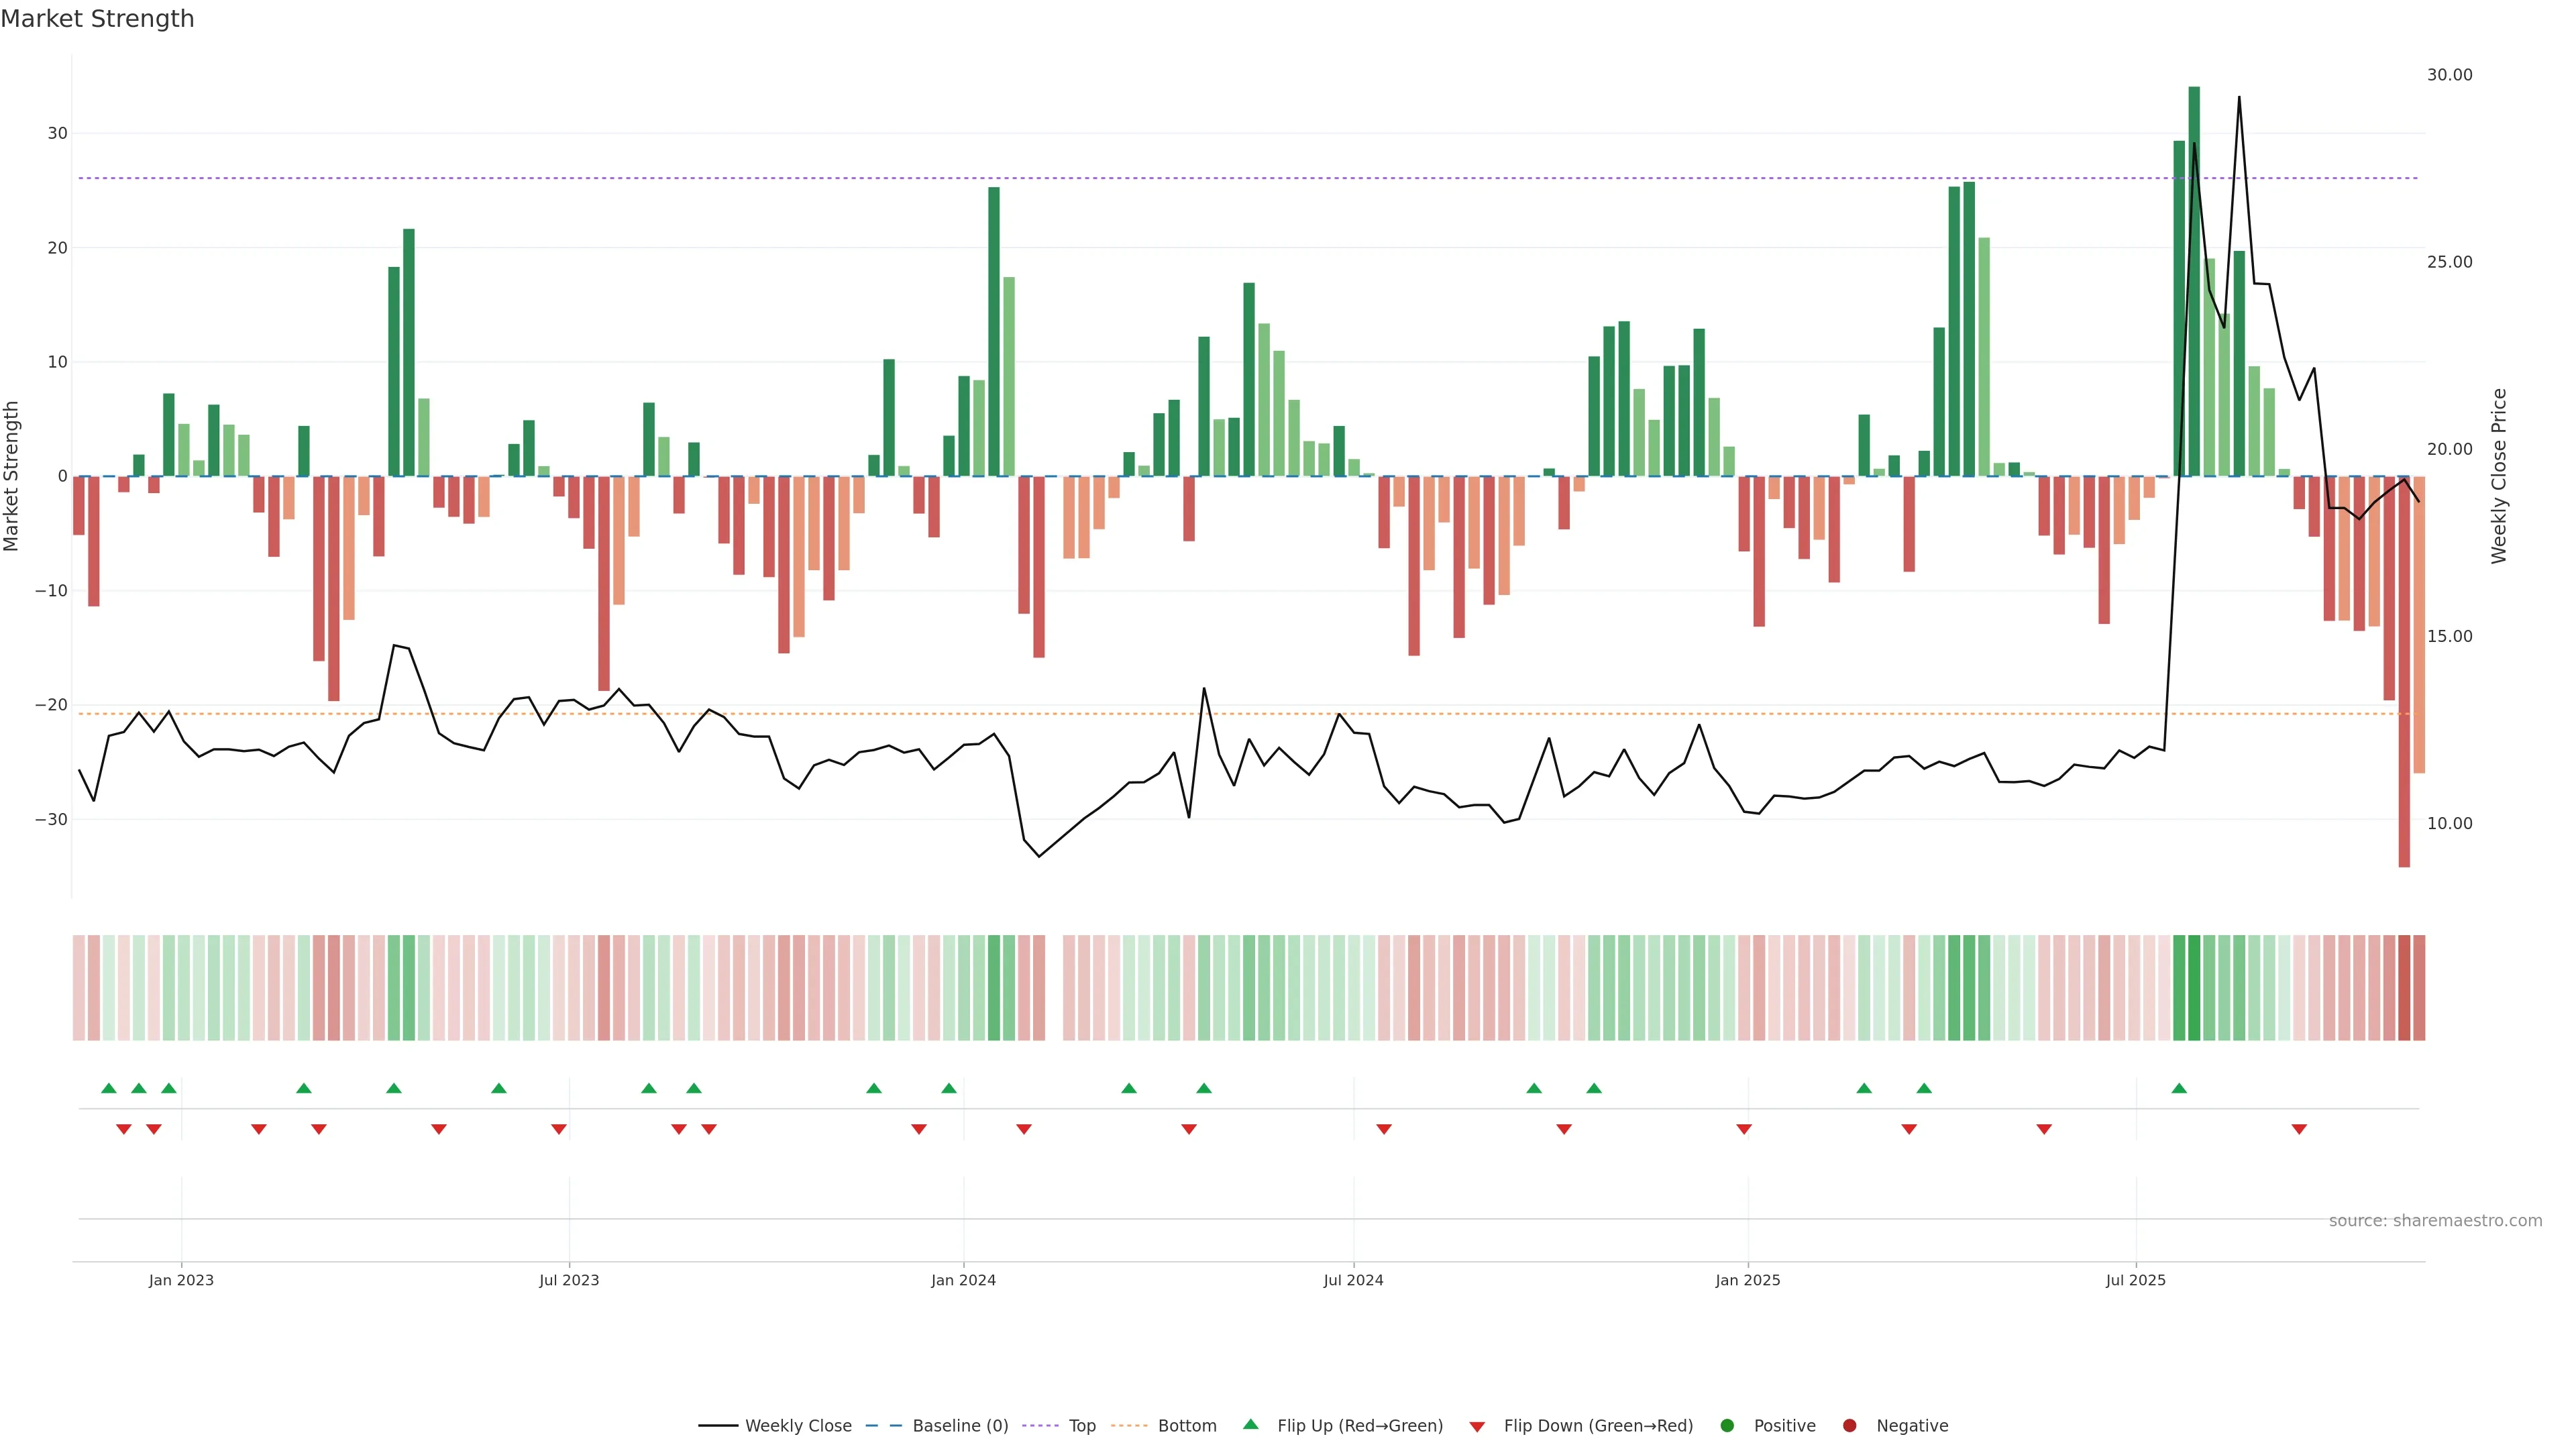Click the green Positive legend circle
The image size is (2576, 1449).
pyautogui.click(x=1727, y=1426)
